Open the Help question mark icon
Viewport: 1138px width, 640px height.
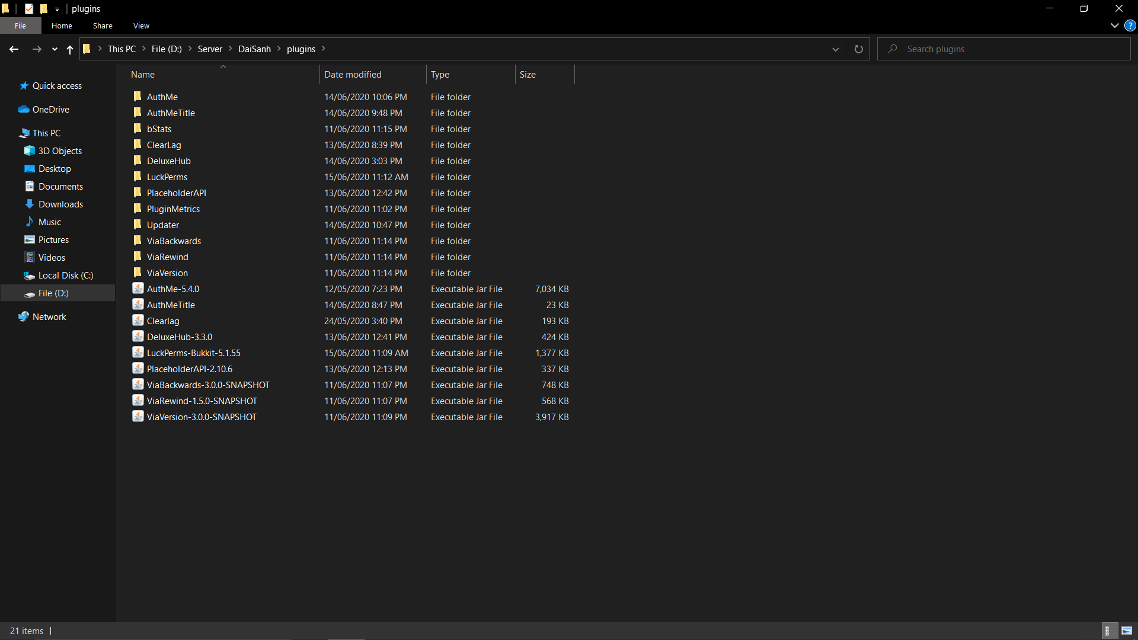(1130, 25)
